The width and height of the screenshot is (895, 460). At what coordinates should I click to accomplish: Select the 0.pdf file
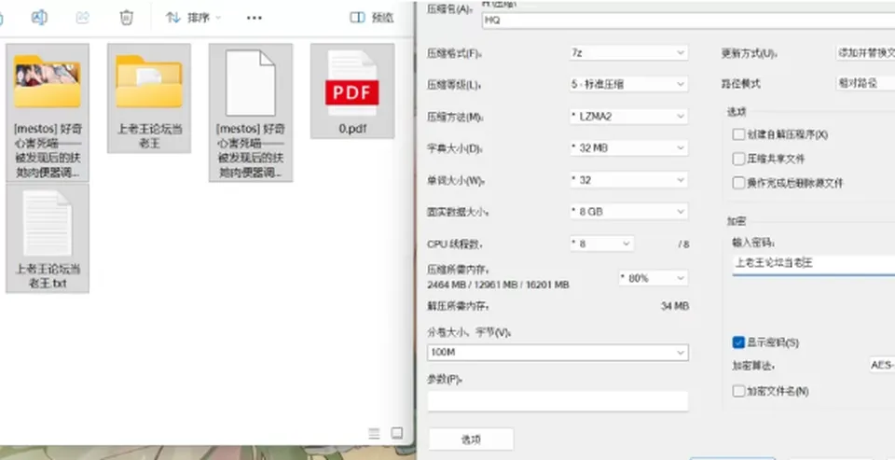pos(352,91)
